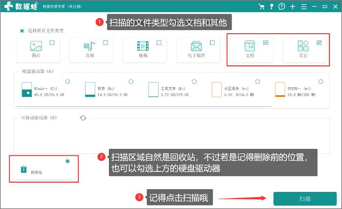Image resolution: width=342 pixels, height=209 pixels.
Task: Click the 可移动驱动器 (0) section label
Action: 39,118
